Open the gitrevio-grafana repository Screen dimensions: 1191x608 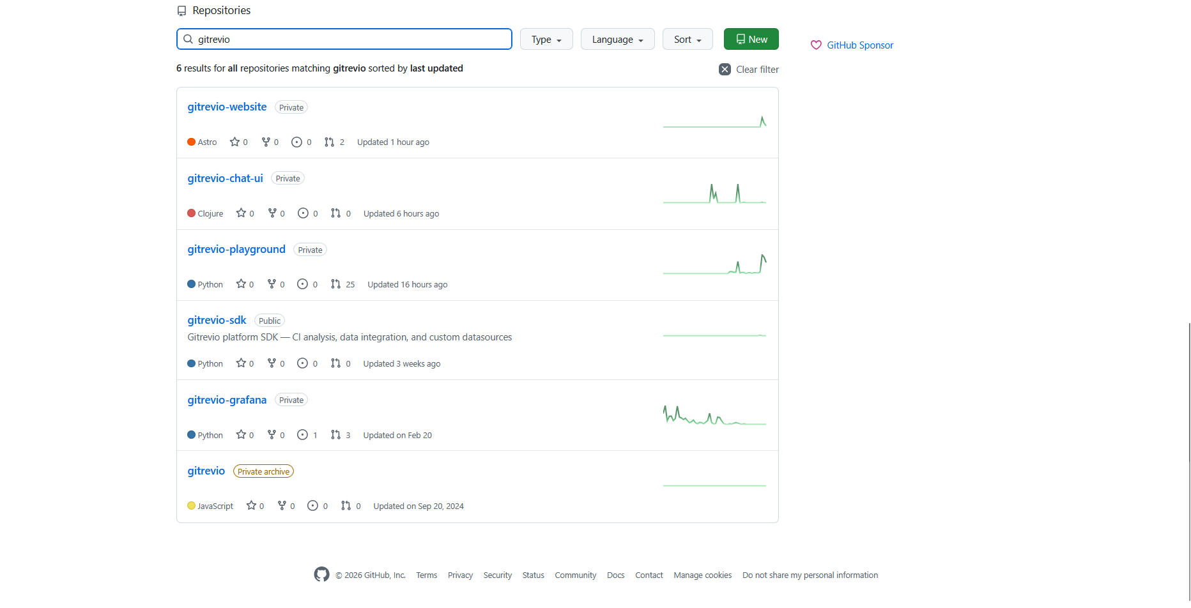(227, 400)
